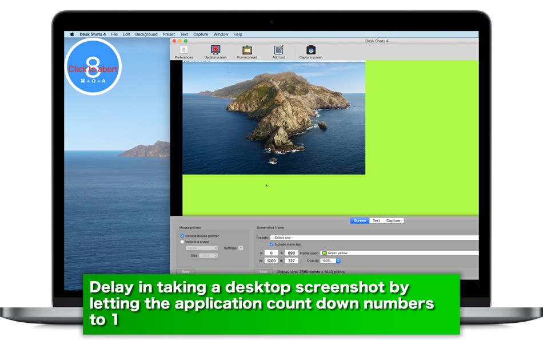The width and height of the screenshot is (543, 340).
Task: Click the W width field showing 1200
Action: (271, 261)
